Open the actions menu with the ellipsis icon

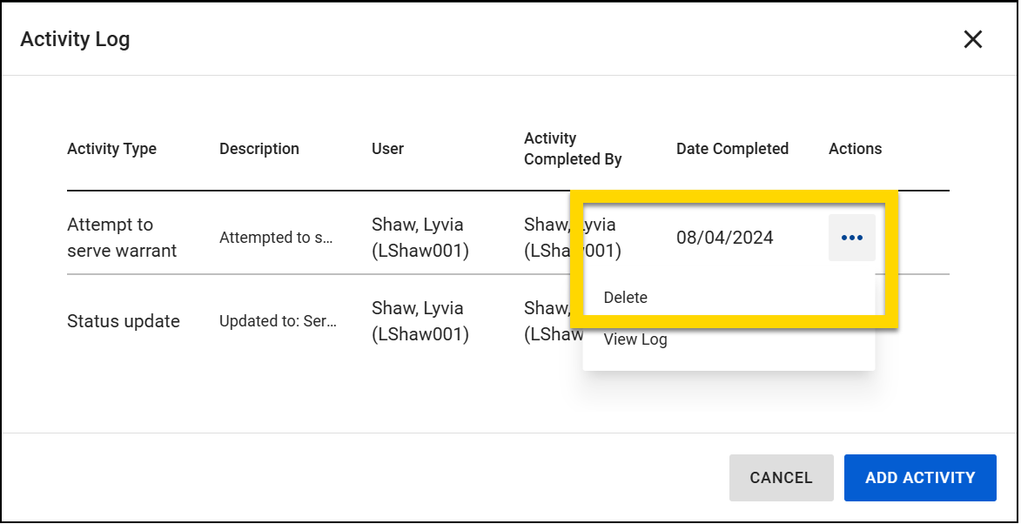851,237
